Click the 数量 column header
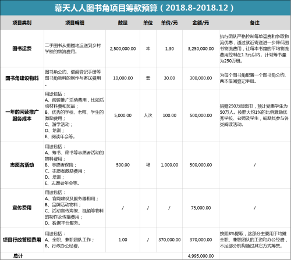This screenshot has width=291, height=260. pos(123,23)
